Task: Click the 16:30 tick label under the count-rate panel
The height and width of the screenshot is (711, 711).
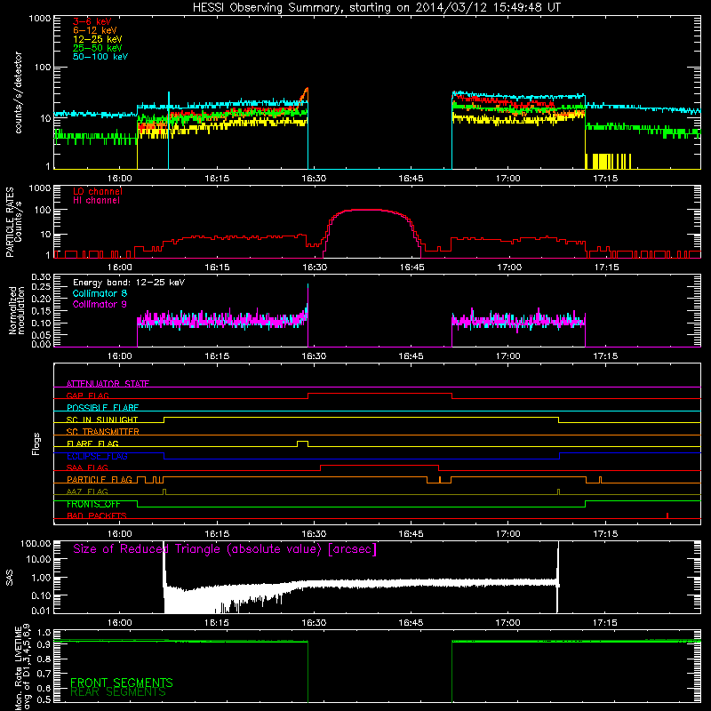Action: click(x=314, y=179)
